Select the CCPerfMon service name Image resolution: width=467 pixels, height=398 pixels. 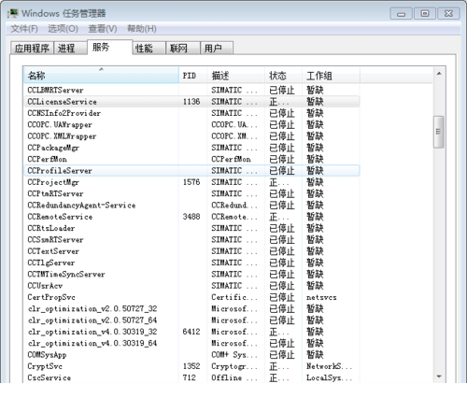tap(47, 159)
